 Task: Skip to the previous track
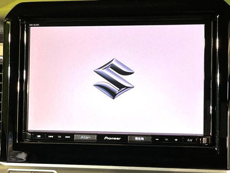51,137
